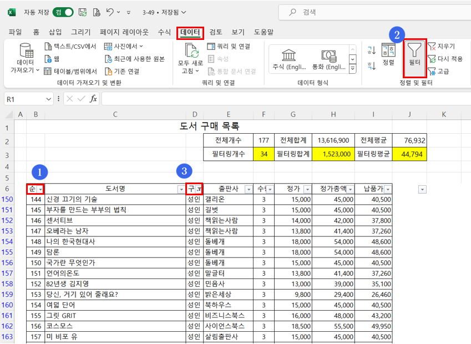
Task: Click the print preview document icon
Action: pyautogui.click(x=97, y=12)
